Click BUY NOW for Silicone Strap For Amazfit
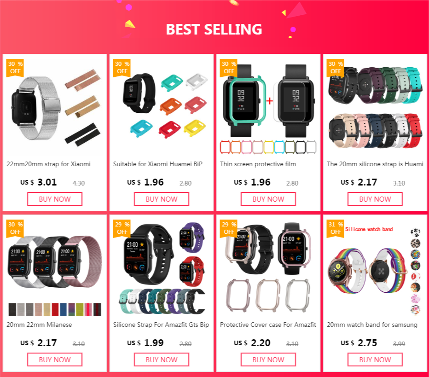Screen dimensions: 429x377 pyautogui.click(x=162, y=360)
